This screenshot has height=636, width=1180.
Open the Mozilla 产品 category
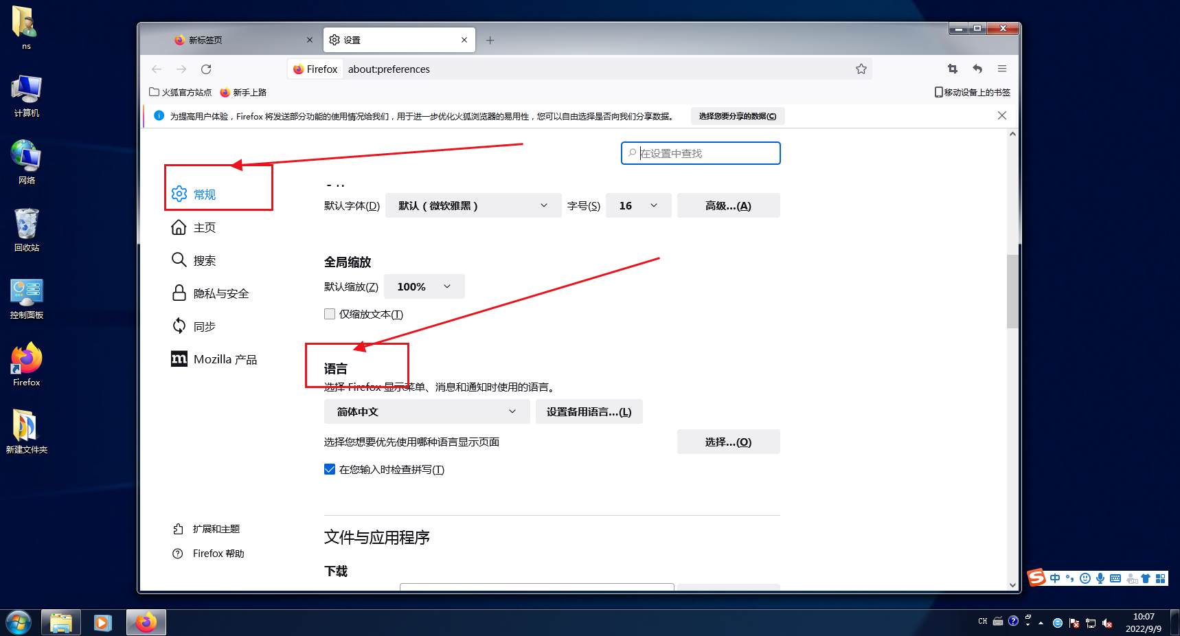[x=214, y=359]
